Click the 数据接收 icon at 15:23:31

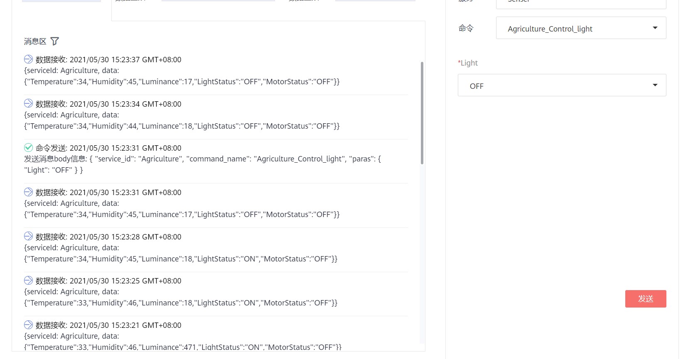coord(28,192)
